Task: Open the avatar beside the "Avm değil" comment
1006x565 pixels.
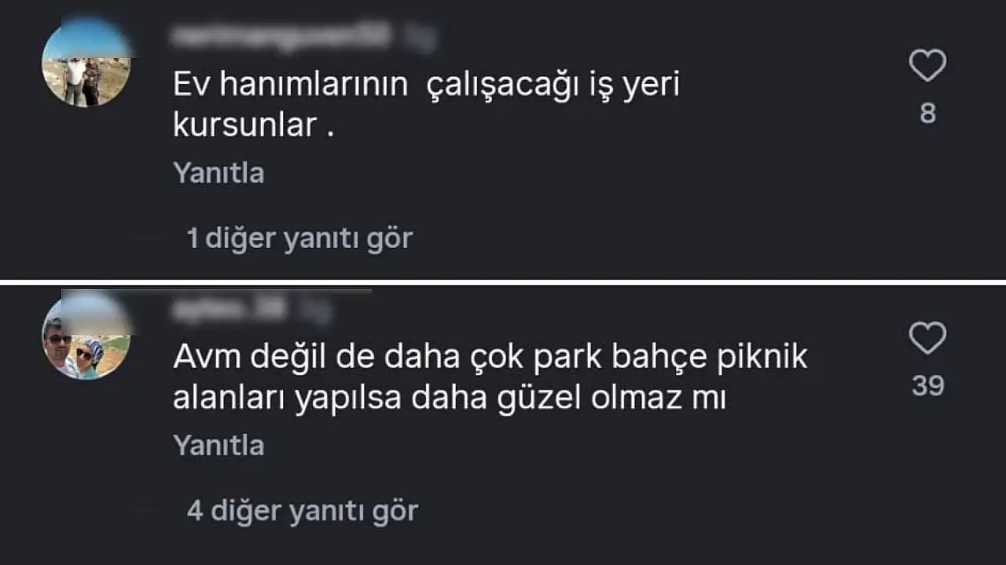Action: click(86, 335)
